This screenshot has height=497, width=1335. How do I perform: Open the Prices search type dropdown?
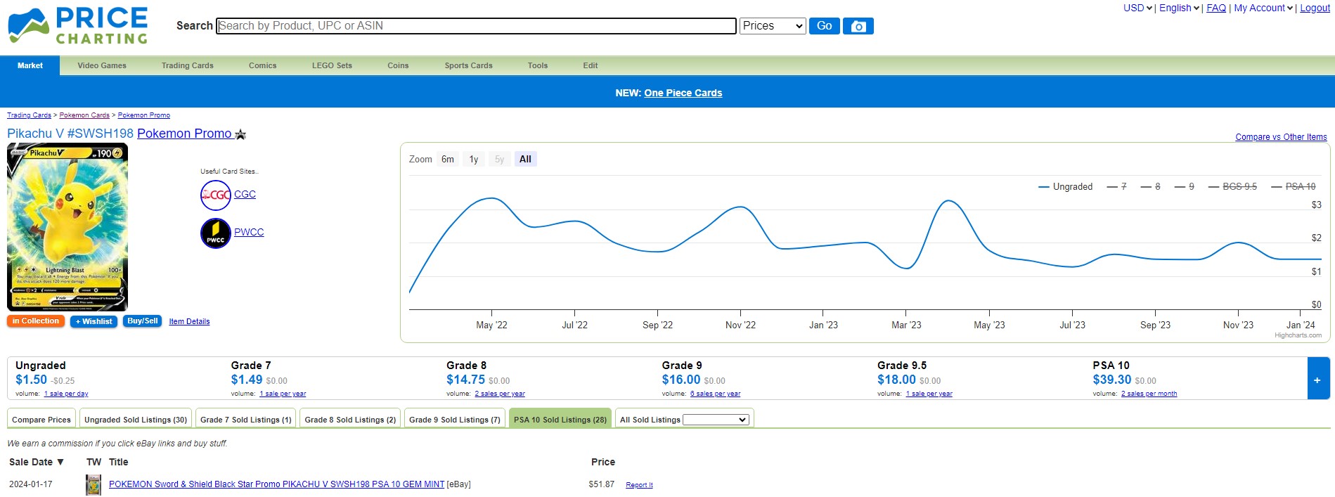point(772,26)
